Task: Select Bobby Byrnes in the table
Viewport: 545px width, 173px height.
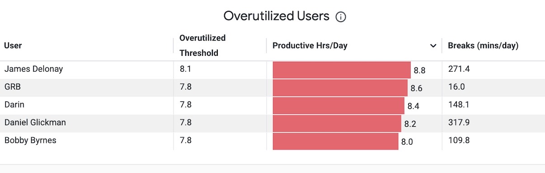Action: pos(30,141)
